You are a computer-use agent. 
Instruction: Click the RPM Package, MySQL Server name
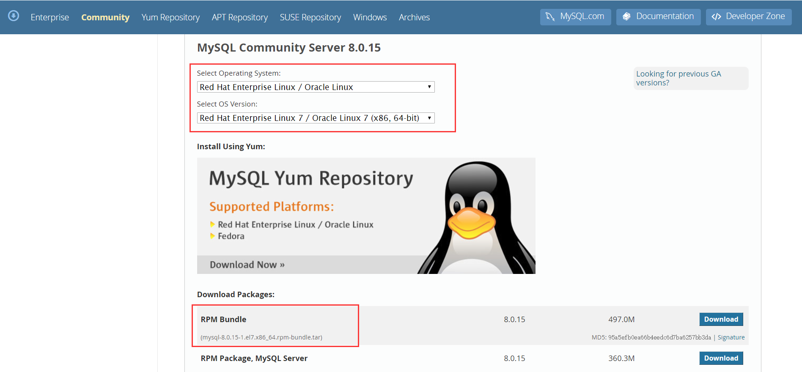(x=254, y=358)
